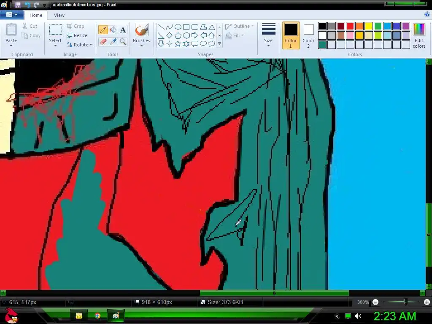Screen dimensions: 432x324
Task: Choose the Oval shape
Action: tap(178, 27)
